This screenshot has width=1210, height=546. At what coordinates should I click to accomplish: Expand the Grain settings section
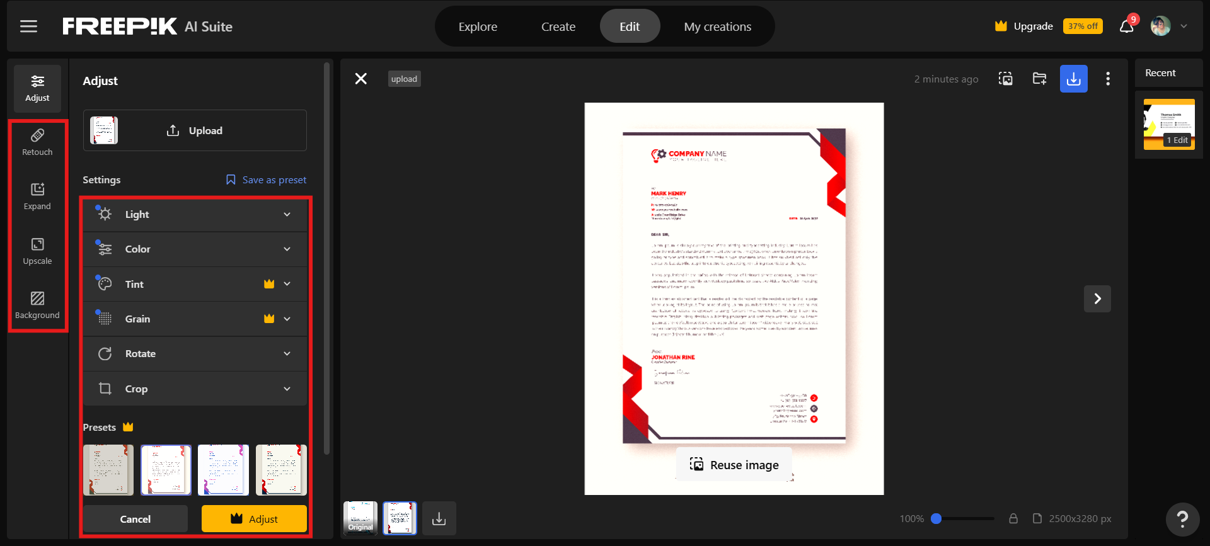(x=195, y=319)
